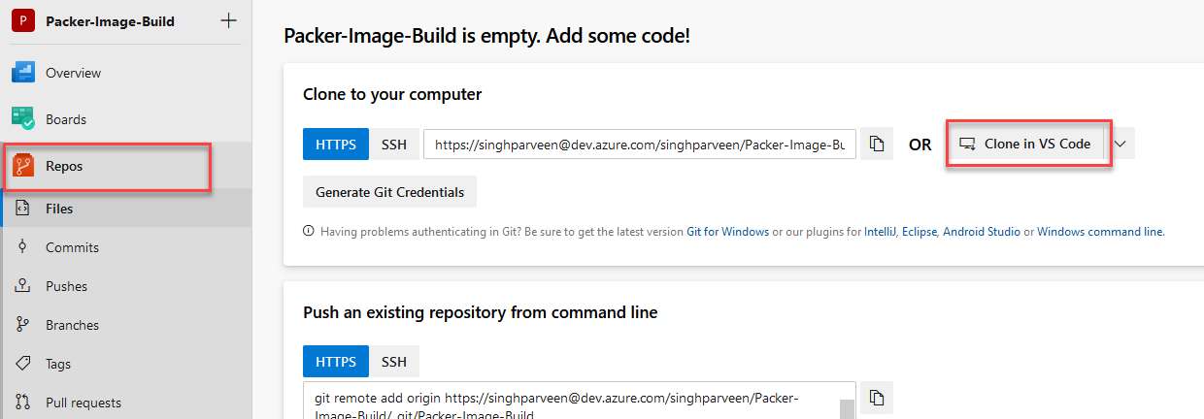Screen dimensions: 1204x419
Task: Copy the git remote add command
Action: pyautogui.click(x=877, y=398)
